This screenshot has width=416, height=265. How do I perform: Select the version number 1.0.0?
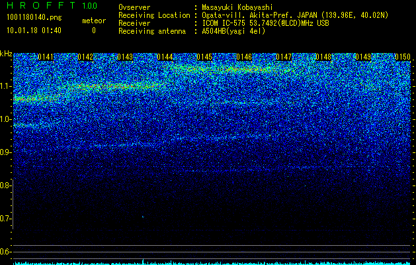click(x=90, y=6)
